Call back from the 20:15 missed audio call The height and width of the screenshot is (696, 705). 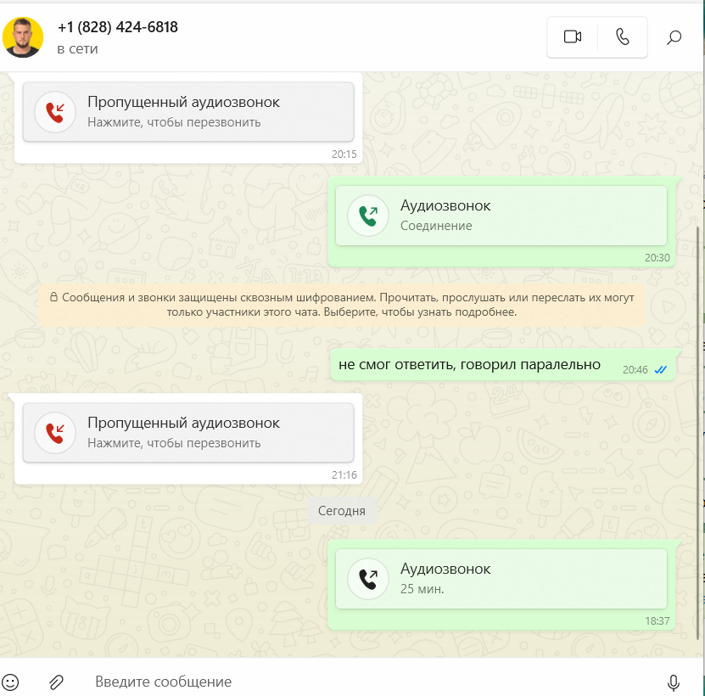click(x=188, y=112)
